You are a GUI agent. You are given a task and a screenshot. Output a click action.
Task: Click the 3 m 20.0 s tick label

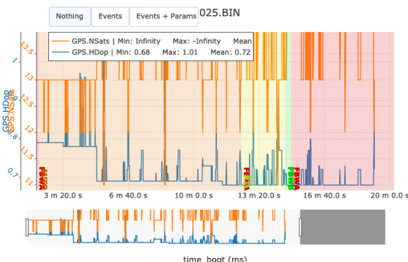pos(63,195)
